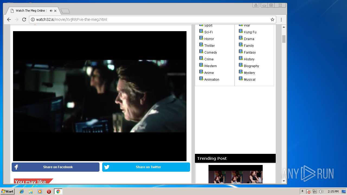Open the Fantasy genre link

pos(250,53)
